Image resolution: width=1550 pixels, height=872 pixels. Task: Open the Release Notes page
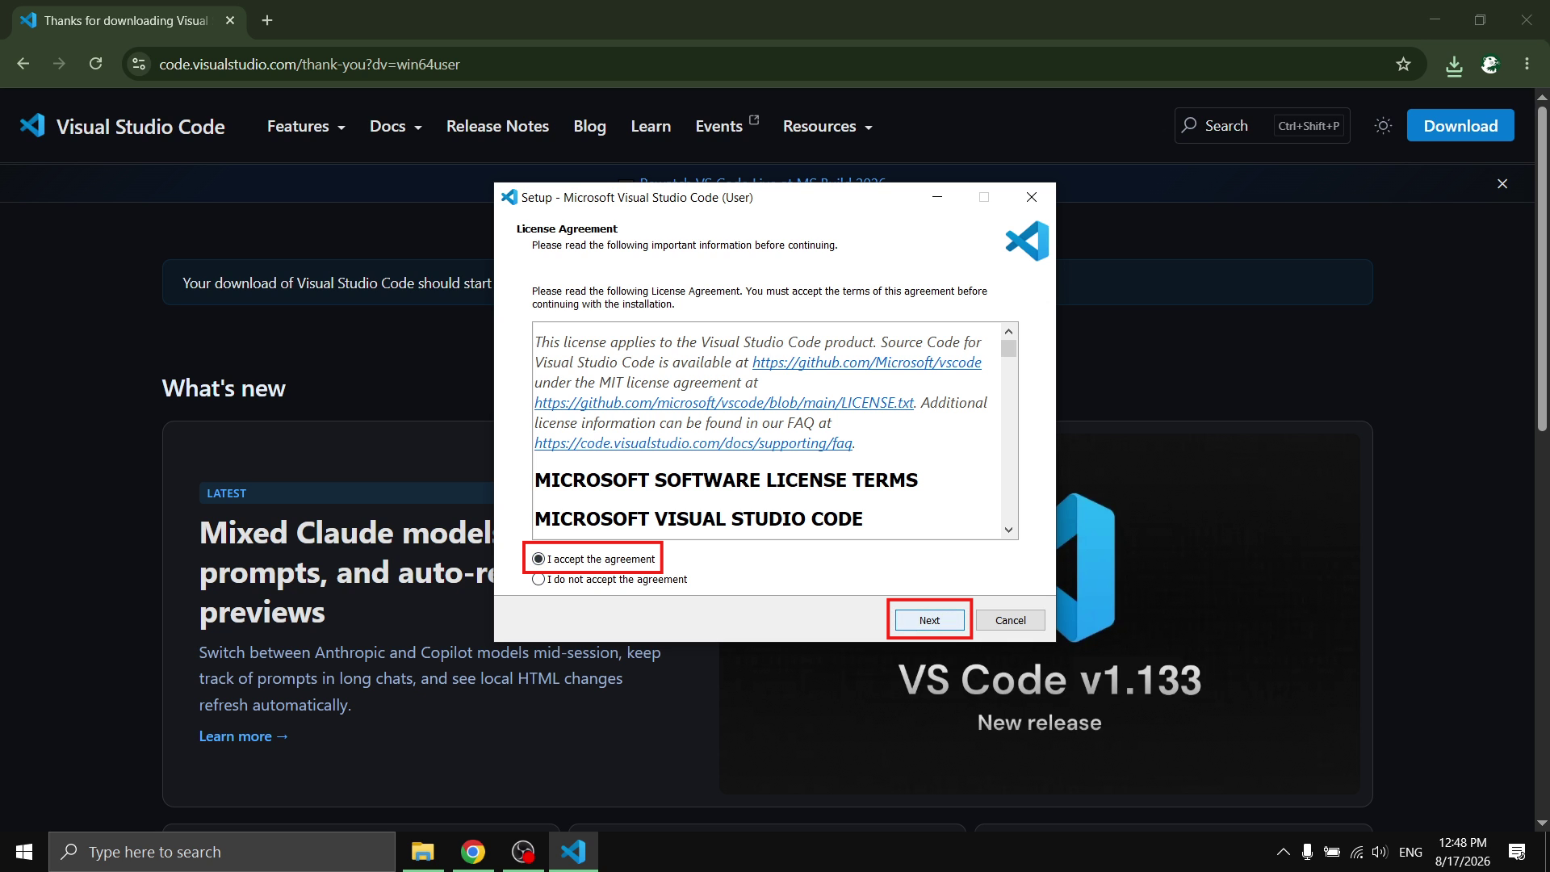point(497,126)
